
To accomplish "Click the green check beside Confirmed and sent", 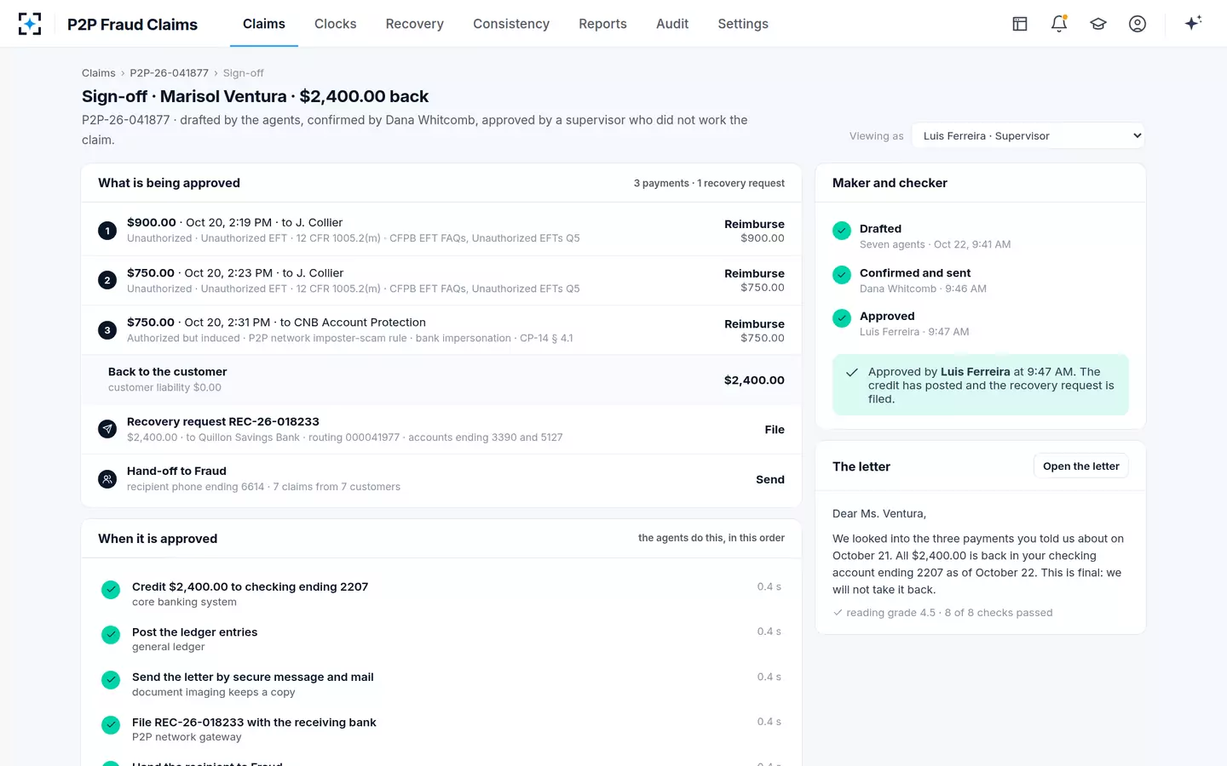I will coord(842,274).
